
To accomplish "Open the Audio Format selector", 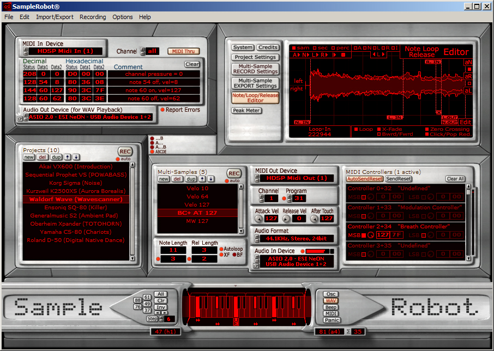I will [296, 238].
